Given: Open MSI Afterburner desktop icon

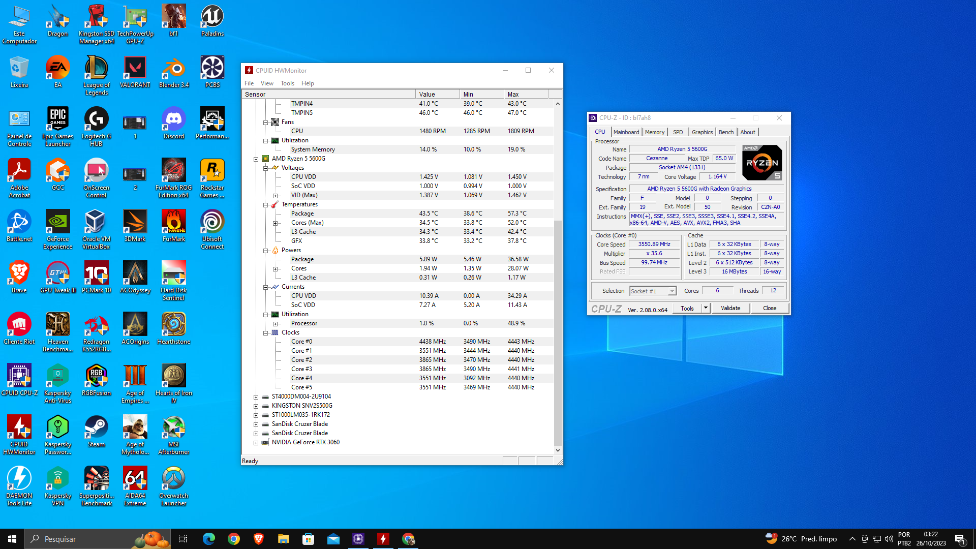Looking at the screenshot, I should click(174, 435).
